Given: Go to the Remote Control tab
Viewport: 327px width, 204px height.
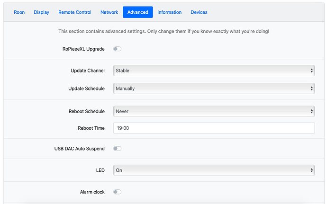Looking at the screenshot, I should [x=75, y=12].
